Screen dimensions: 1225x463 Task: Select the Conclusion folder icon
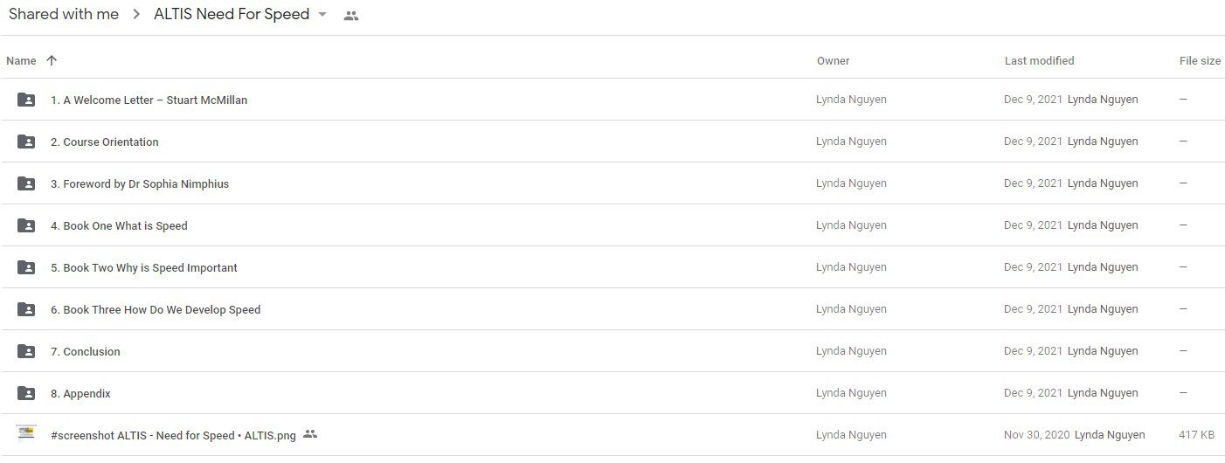[x=26, y=351]
